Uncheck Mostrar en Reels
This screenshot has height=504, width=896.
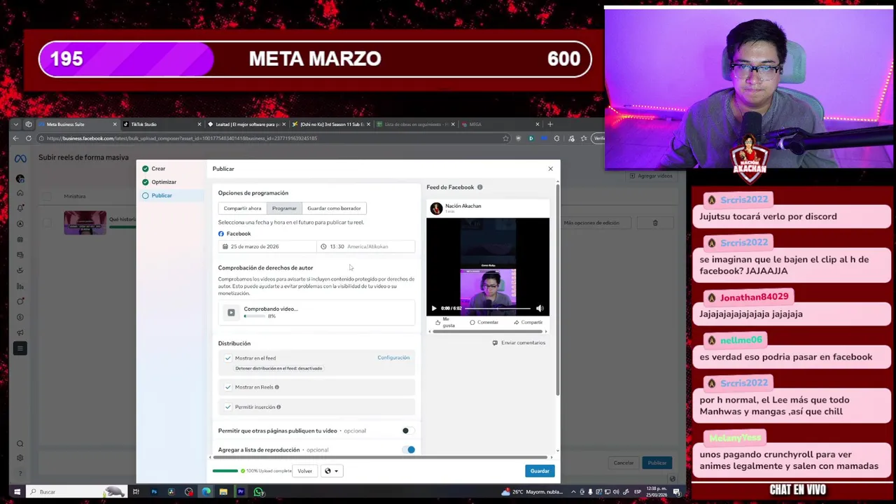[228, 387]
